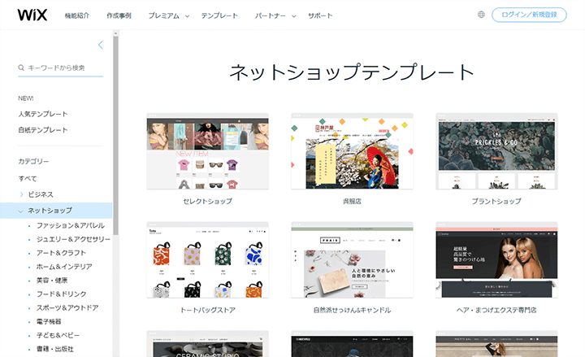Open the globe language selector

point(481,15)
